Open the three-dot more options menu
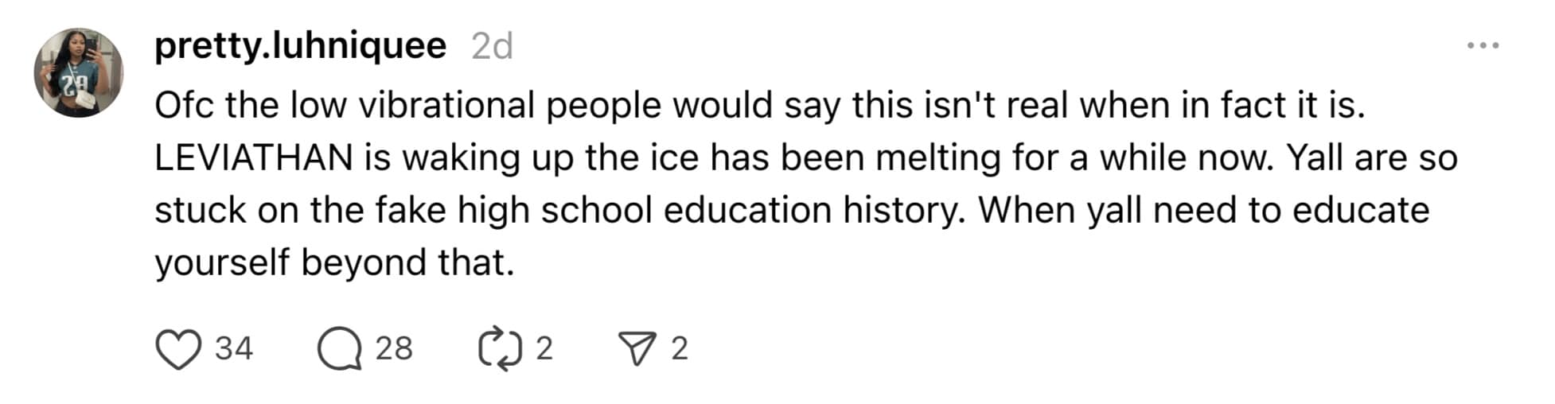Image resolution: width=1555 pixels, height=404 pixels. [1483, 46]
